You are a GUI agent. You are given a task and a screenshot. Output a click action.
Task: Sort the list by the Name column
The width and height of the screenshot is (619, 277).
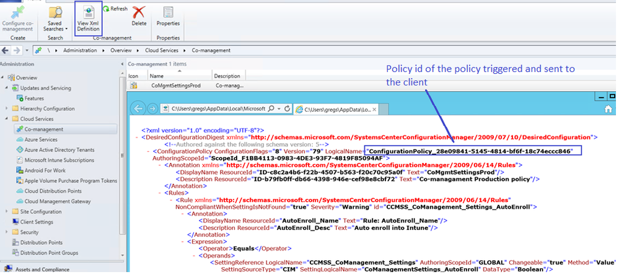[x=179, y=76]
